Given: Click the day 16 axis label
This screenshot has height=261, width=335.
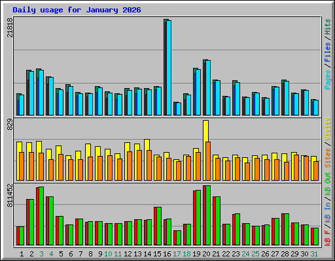Looking at the screenshot, I should click(167, 254).
